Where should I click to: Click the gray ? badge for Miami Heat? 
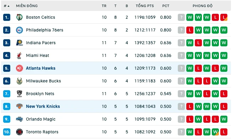181,56
